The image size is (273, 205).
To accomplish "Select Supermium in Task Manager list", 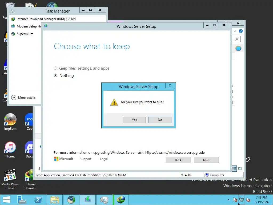I will (25, 34).
